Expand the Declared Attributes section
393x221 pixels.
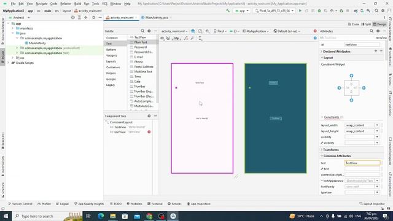coord(322,52)
